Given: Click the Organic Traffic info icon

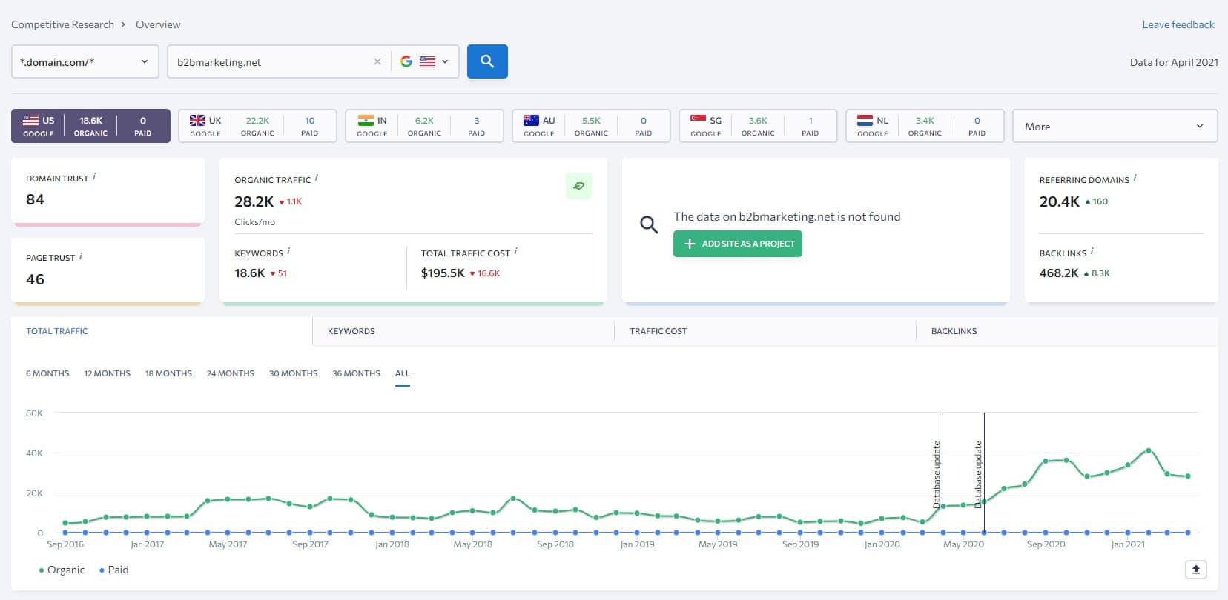Looking at the screenshot, I should [x=317, y=178].
